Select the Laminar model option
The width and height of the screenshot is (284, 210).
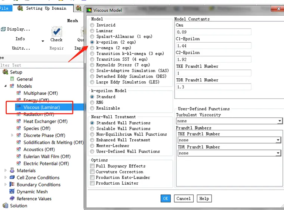[92, 31]
